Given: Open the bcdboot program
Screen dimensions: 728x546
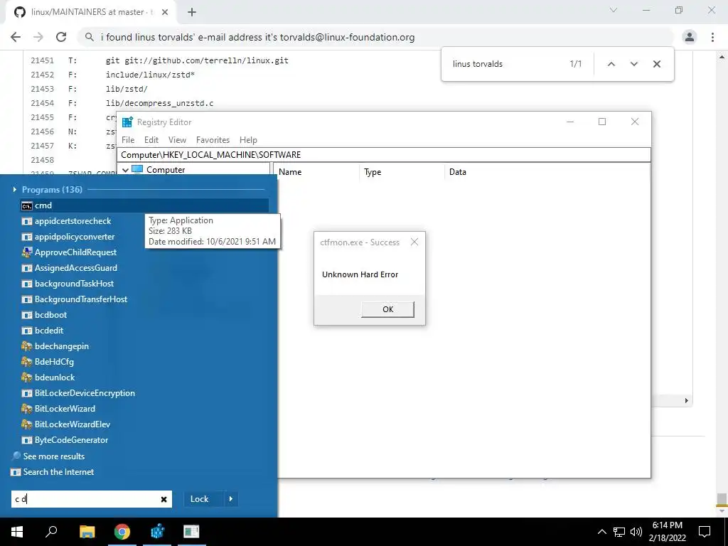Looking at the screenshot, I should coord(44,315).
